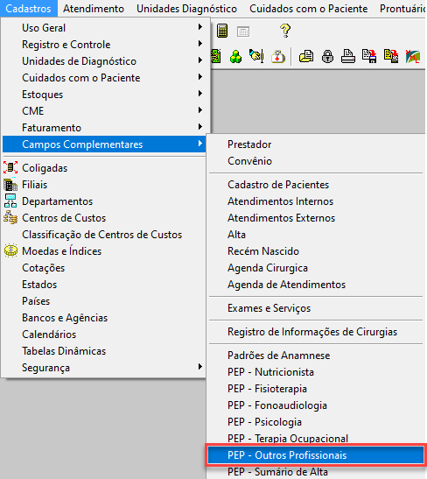This screenshot has height=479, width=427.
Task: Expand the Unidades de Diagnóstico submenu arrow
Action: click(199, 60)
